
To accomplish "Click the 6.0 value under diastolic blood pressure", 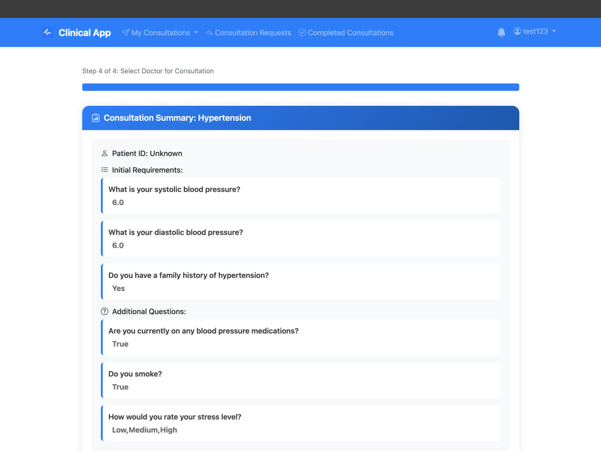I will click(x=118, y=245).
